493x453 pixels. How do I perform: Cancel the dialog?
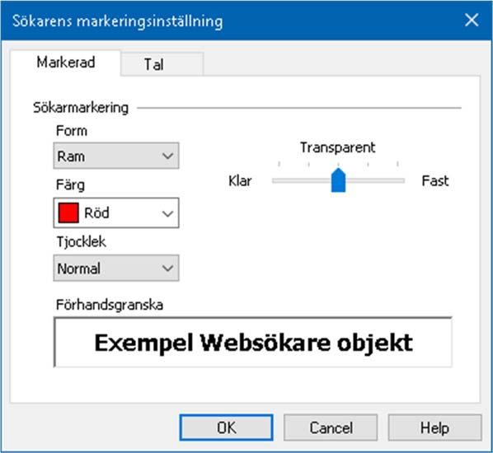pos(331,427)
